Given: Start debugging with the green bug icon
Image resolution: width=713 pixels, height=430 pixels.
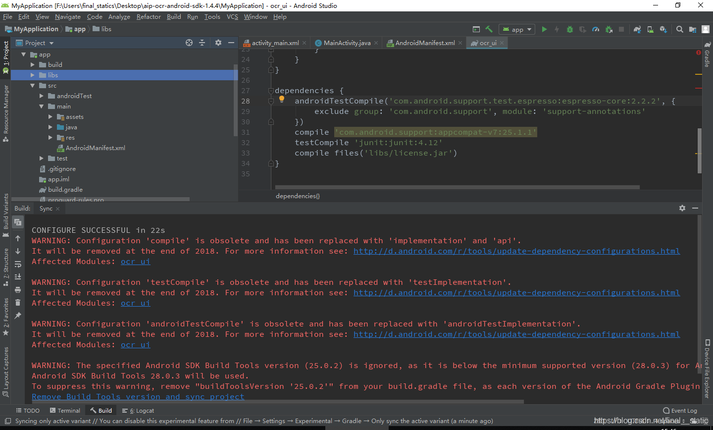Looking at the screenshot, I should pos(569,29).
